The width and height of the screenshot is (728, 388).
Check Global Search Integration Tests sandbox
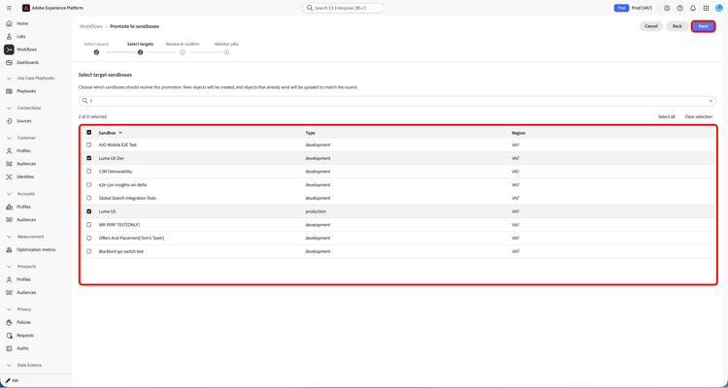[x=89, y=198]
